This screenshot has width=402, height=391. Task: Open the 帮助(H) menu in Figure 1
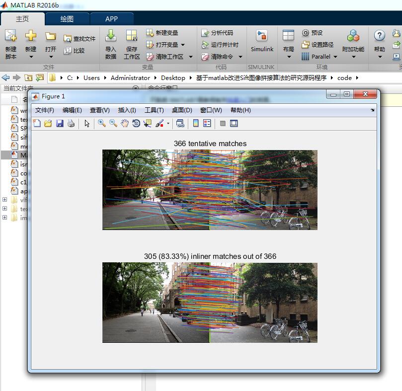pyautogui.click(x=241, y=110)
